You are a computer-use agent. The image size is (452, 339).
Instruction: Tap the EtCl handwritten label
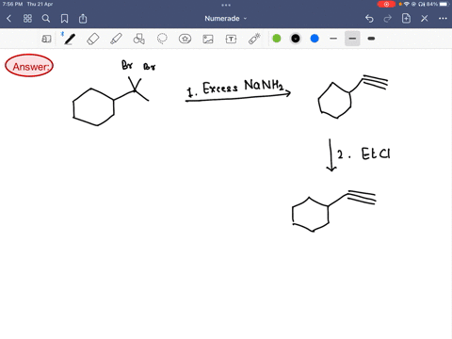[x=376, y=153]
